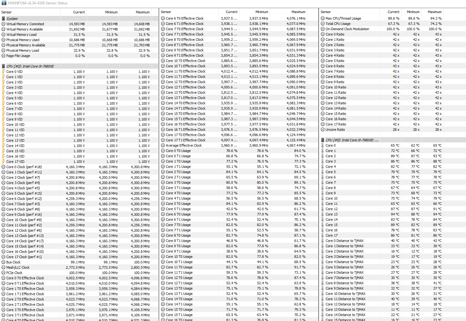Click the icon beside Average Effective Clock
This screenshot has height=321, width=466.
[163, 145]
